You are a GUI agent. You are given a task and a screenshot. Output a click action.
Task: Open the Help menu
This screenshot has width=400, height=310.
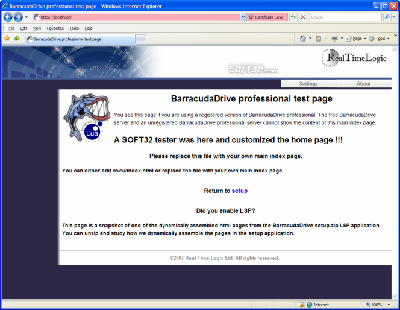pos(89,28)
